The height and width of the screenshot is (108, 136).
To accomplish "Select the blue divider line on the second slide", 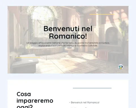I will (x=92, y=88).
